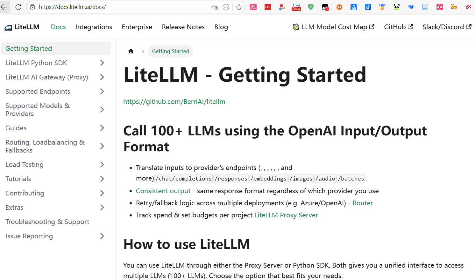Select Getting Started in sidebar
Viewport: 475px width, 280px height.
[x=56, y=49]
